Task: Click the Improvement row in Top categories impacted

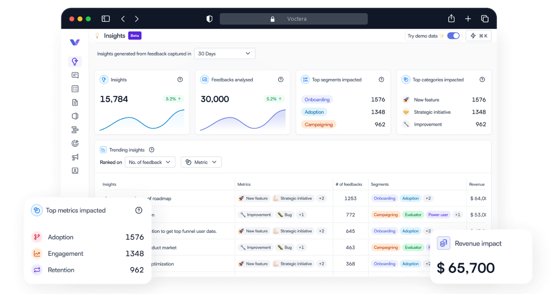Action: pyautogui.click(x=444, y=124)
